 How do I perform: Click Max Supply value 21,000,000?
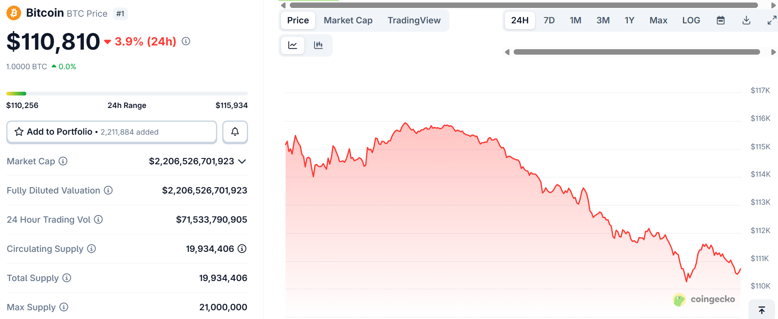click(x=223, y=307)
